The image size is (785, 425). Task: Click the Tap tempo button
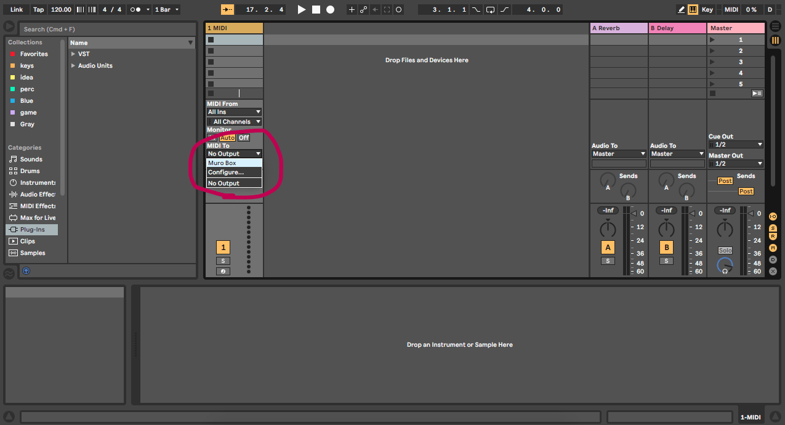point(38,9)
